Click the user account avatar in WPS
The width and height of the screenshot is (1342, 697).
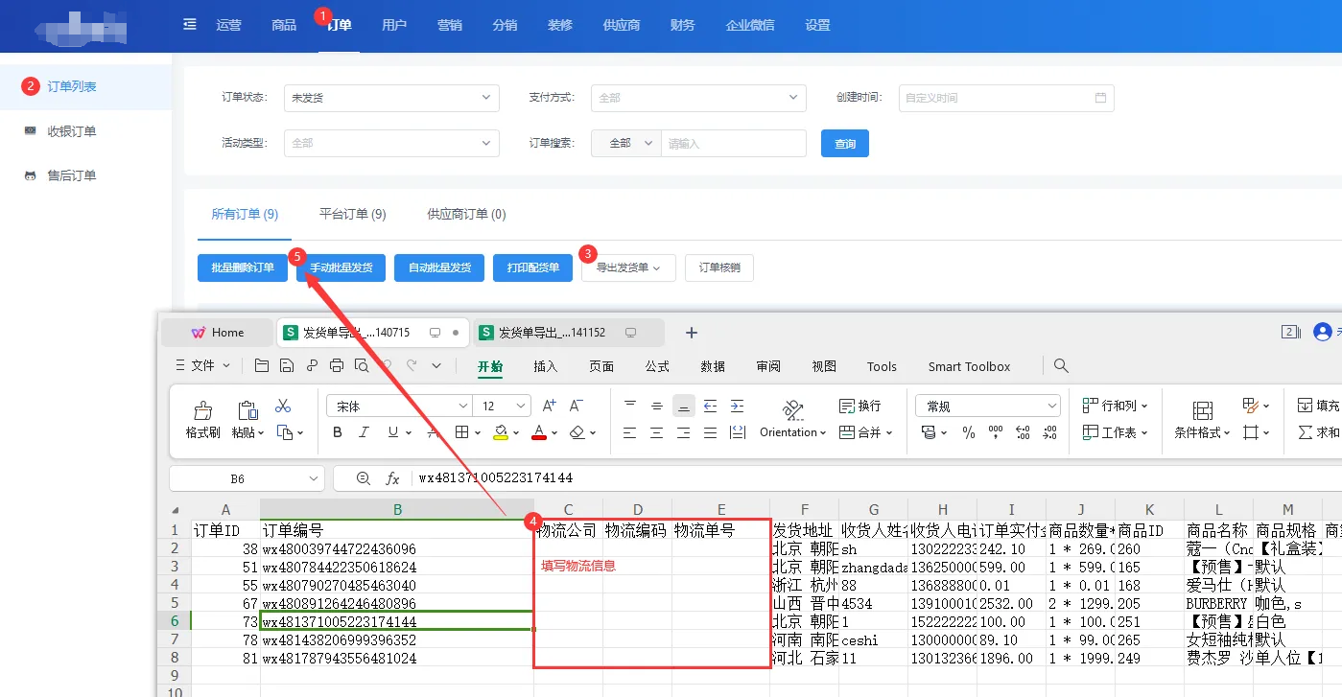(x=1325, y=332)
